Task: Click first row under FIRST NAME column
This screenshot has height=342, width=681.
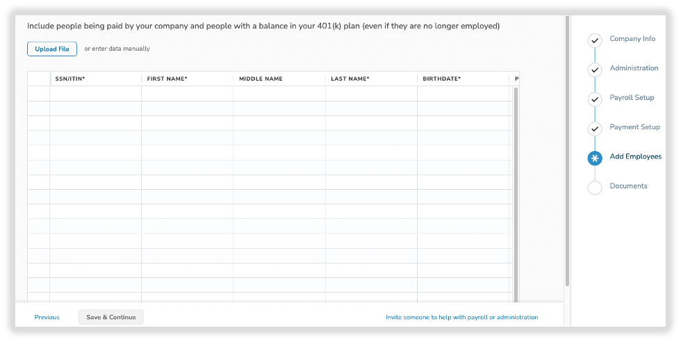Action: point(187,94)
